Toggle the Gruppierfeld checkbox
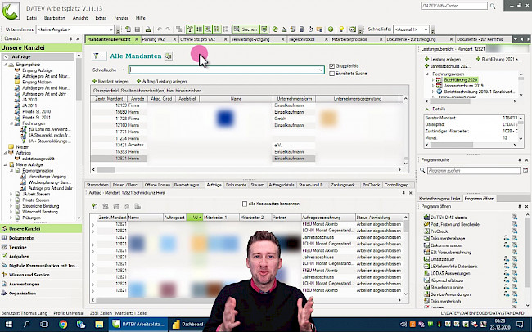Screen dimensions: 532x332 click(x=331, y=65)
